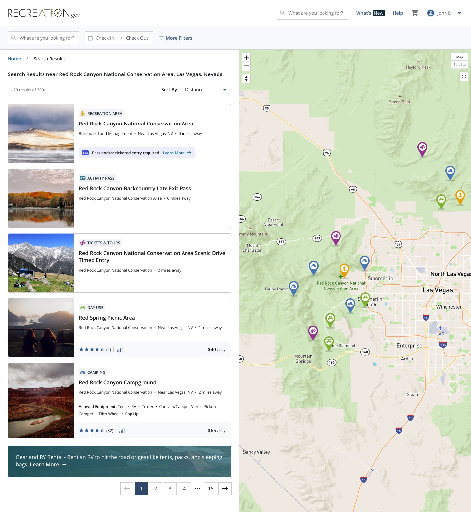This screenshot has width=471, height=512.
Task: Reset the map compass orientation
Action: click(x=246, y=78)
